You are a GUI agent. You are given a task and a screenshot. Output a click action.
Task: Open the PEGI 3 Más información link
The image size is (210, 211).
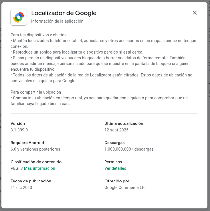39,168
